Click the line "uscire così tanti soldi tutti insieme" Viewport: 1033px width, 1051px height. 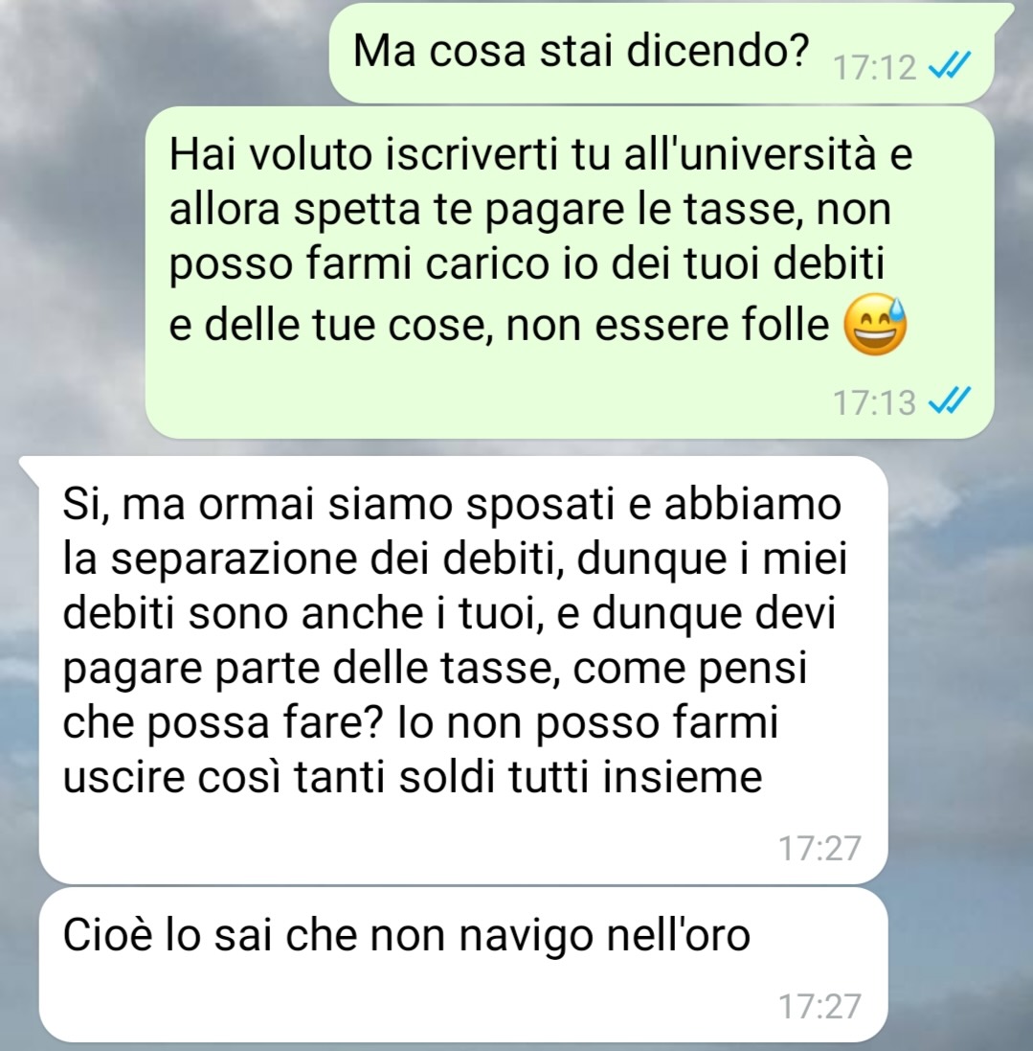coord(413,778)
